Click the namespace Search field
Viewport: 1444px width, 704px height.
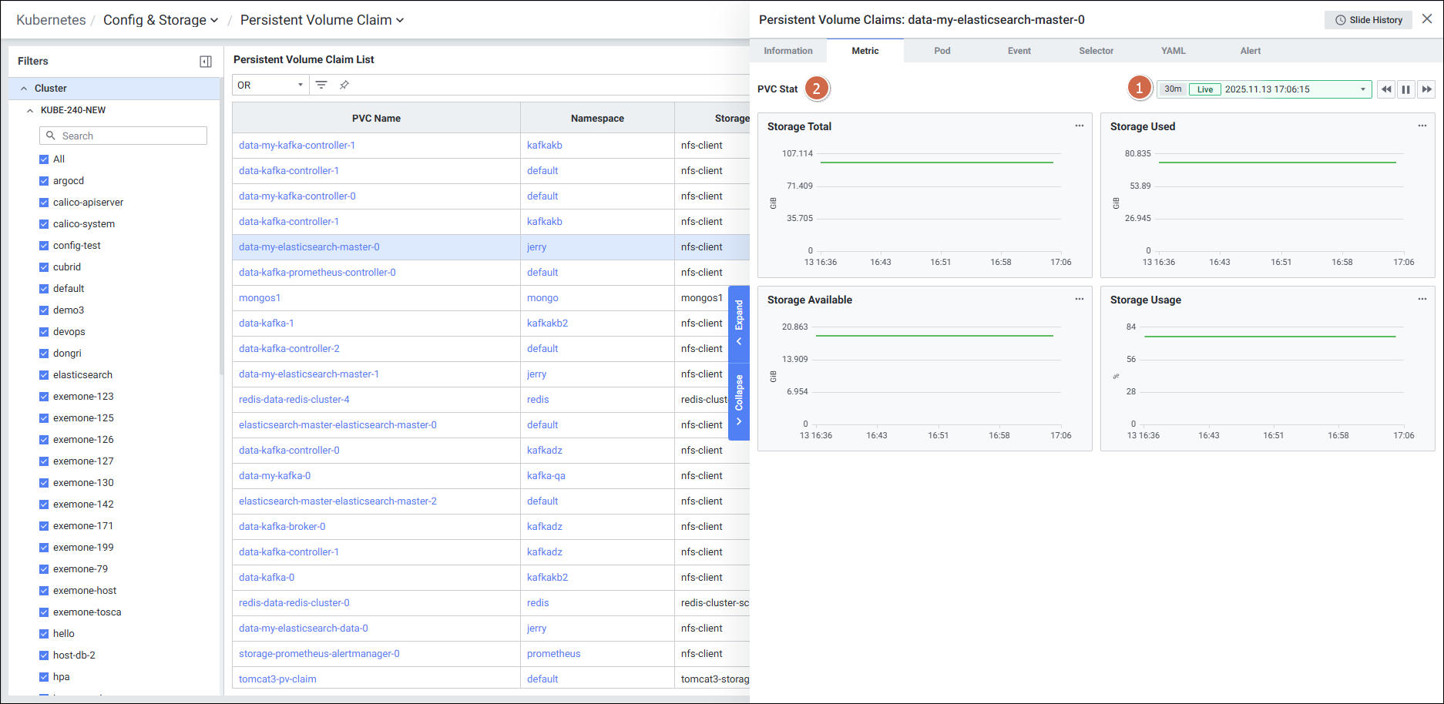coord(123,136)
